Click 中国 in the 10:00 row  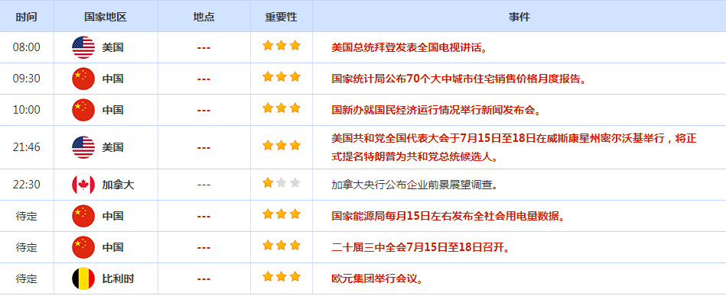[112, 111]
